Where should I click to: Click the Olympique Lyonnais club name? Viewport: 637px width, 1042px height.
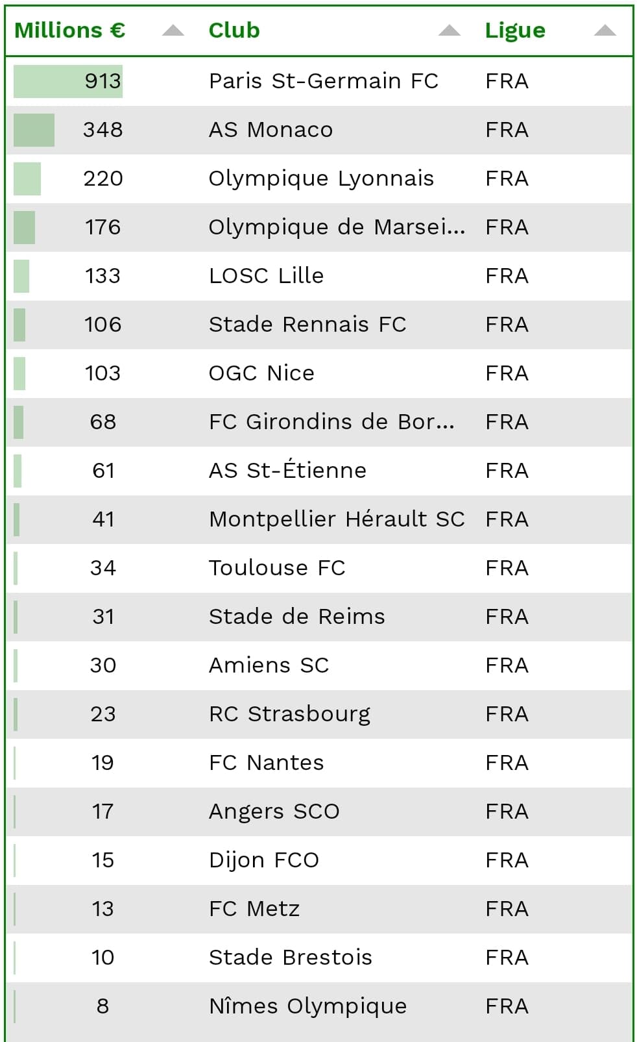(321, 179)
